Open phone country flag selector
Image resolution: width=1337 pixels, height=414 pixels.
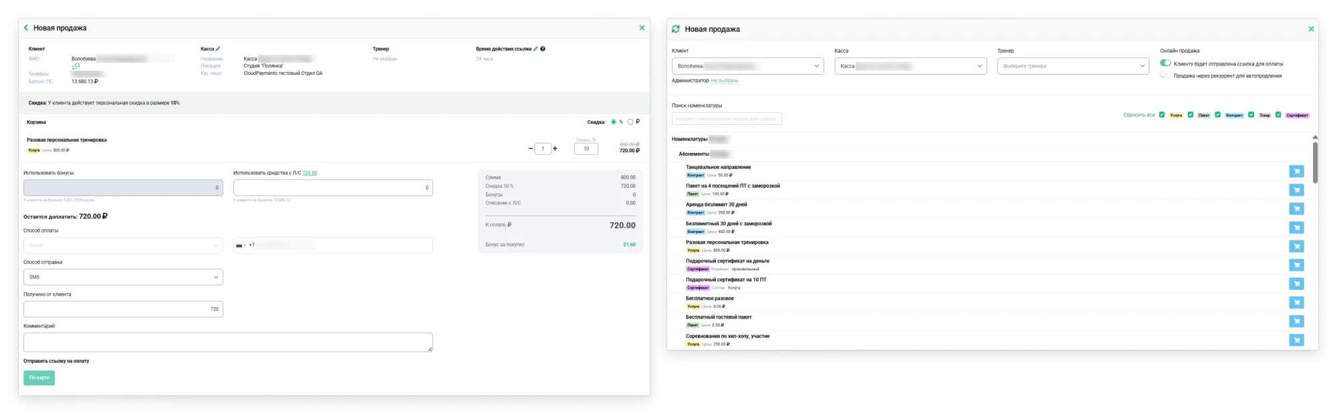click(240, 245)
